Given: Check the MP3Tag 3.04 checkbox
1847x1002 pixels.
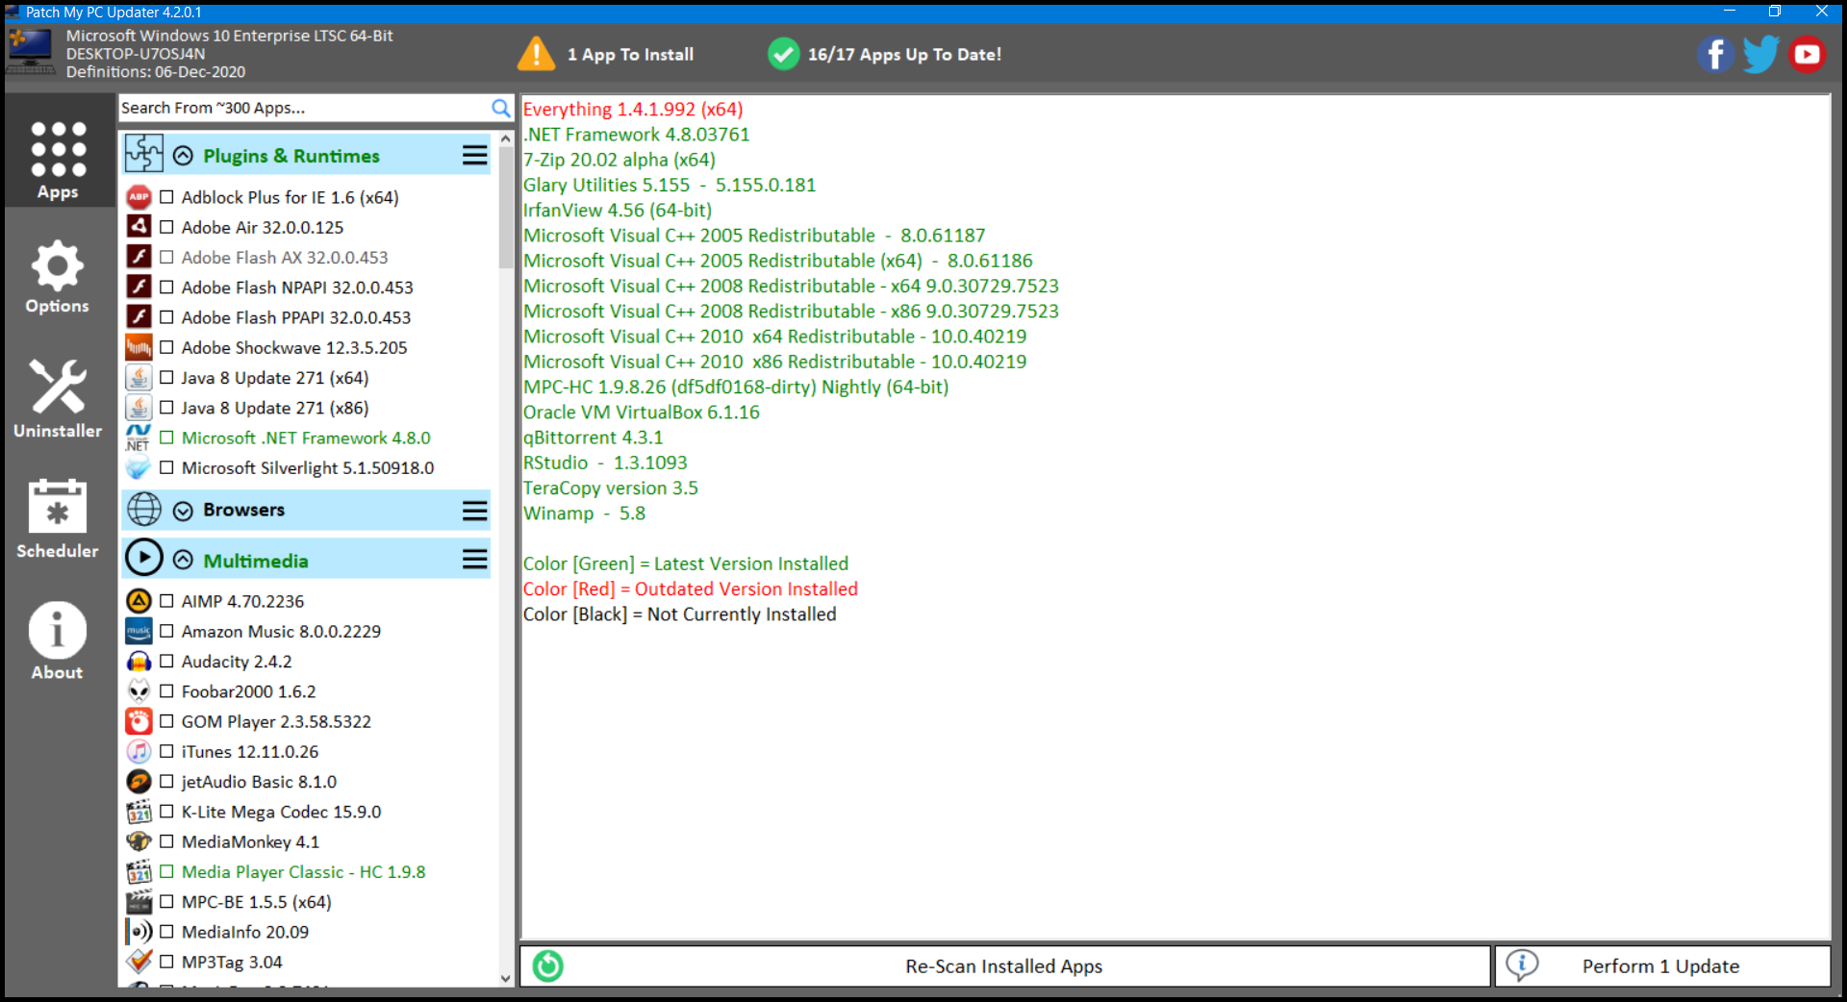Looking at the screenshot, I should (166, 962).
